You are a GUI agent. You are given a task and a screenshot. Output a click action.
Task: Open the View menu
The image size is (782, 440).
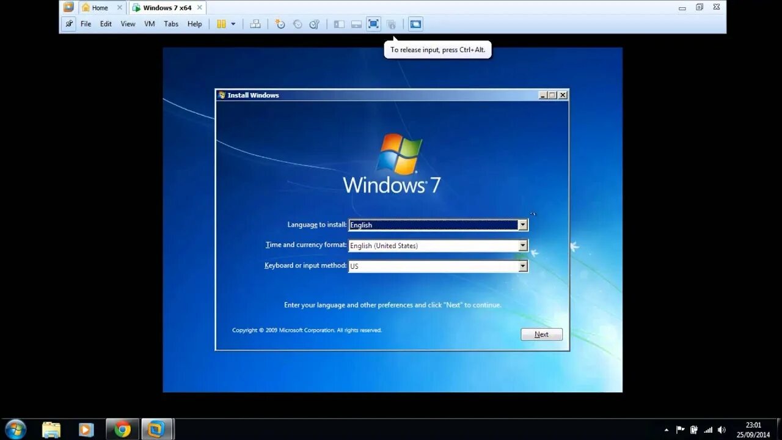(128, 24)
